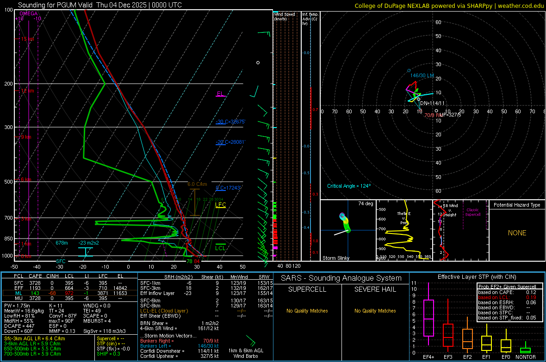Click the UP=327/5 hodograph label

450,115
